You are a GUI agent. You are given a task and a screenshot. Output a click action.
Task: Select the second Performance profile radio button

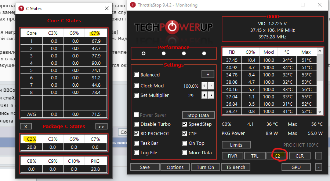[x=164, y=53]
